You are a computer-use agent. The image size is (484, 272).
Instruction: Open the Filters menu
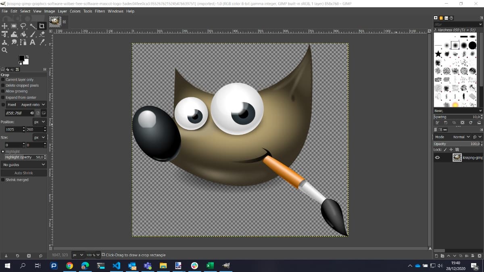point(100,11)
